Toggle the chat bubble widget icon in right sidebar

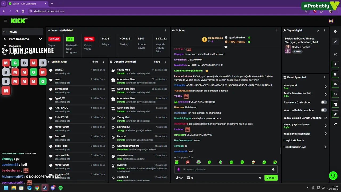tap(335, 84)
